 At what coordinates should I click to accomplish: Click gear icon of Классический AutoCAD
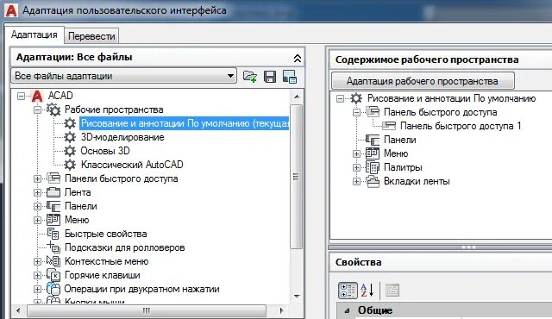click(70, 165)
